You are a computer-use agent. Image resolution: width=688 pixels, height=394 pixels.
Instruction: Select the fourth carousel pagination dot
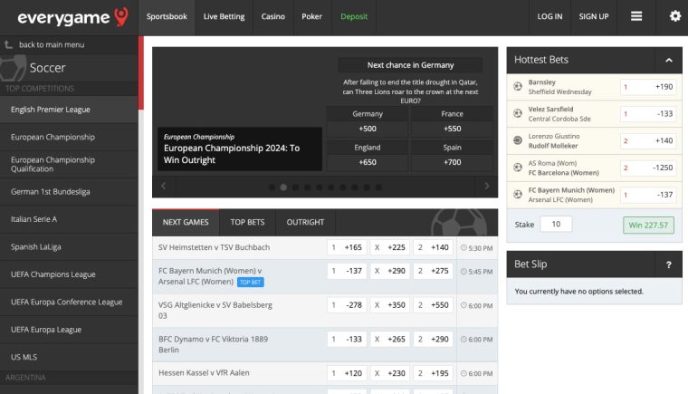307,187
